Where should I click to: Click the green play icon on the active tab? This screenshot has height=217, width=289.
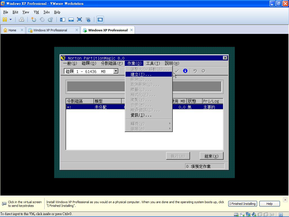point(85,30)
